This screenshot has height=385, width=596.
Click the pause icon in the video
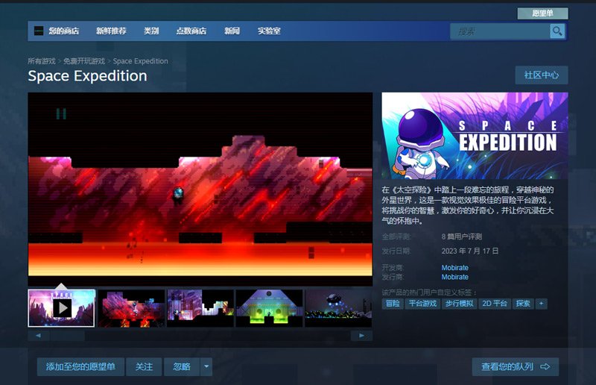coord(61,113)
